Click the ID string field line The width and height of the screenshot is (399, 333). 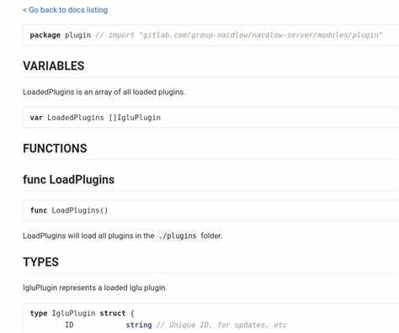(x=109, y=325)
